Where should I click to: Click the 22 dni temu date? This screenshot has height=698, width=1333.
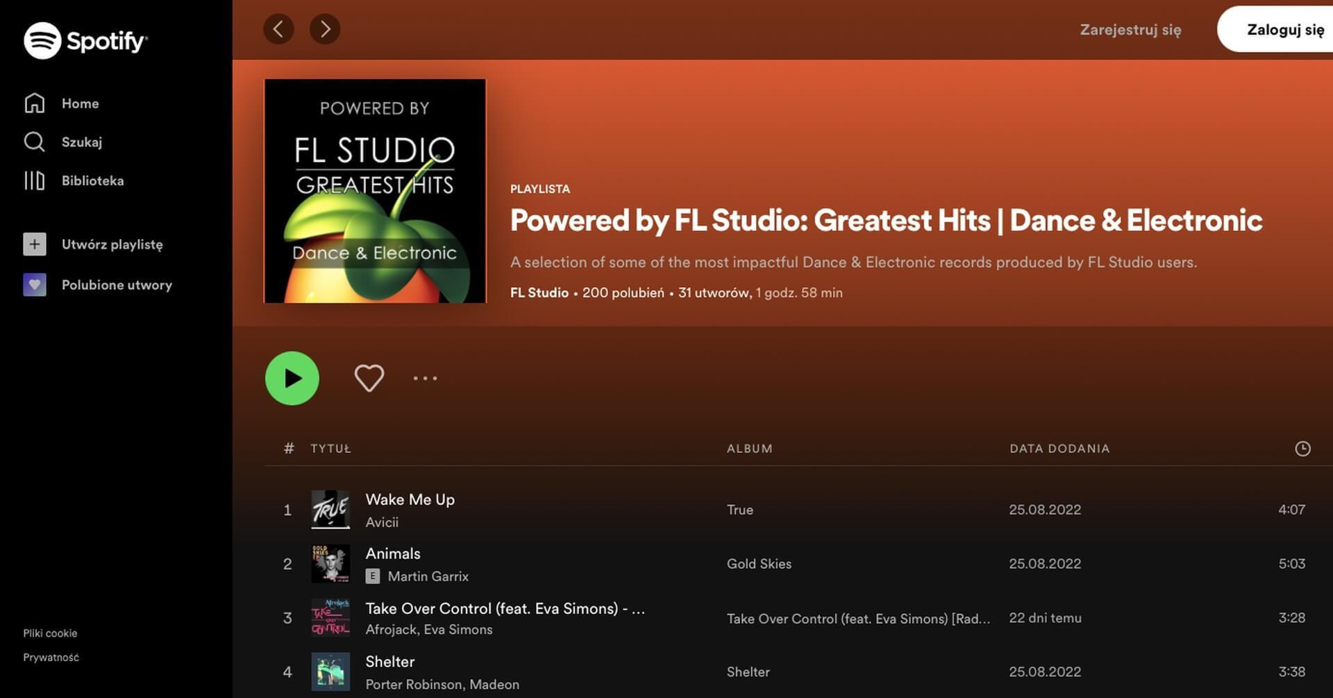pyautogui.click(x=1046, y=618)
